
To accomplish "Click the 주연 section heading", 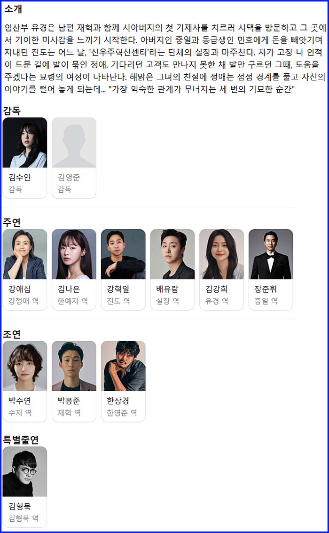I will pyautogui.click(x=12, y=222).
